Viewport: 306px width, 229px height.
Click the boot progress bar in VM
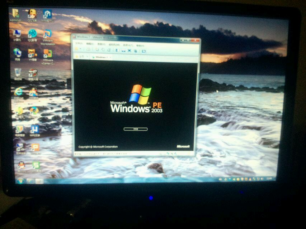[x=136, y=129]
